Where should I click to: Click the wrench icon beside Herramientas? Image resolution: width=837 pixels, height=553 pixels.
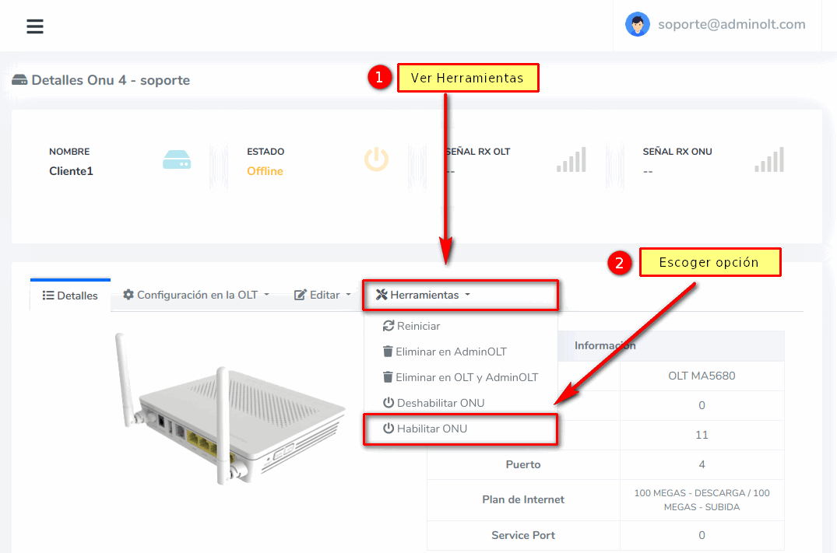381,295
